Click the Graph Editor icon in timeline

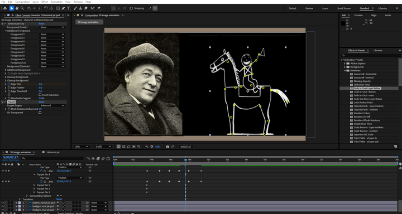108,159
